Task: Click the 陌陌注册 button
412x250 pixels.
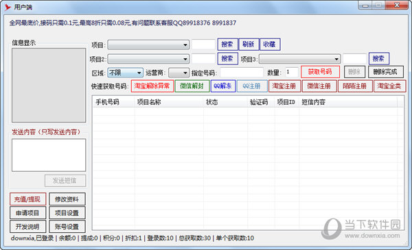Action: click(355, 86)
